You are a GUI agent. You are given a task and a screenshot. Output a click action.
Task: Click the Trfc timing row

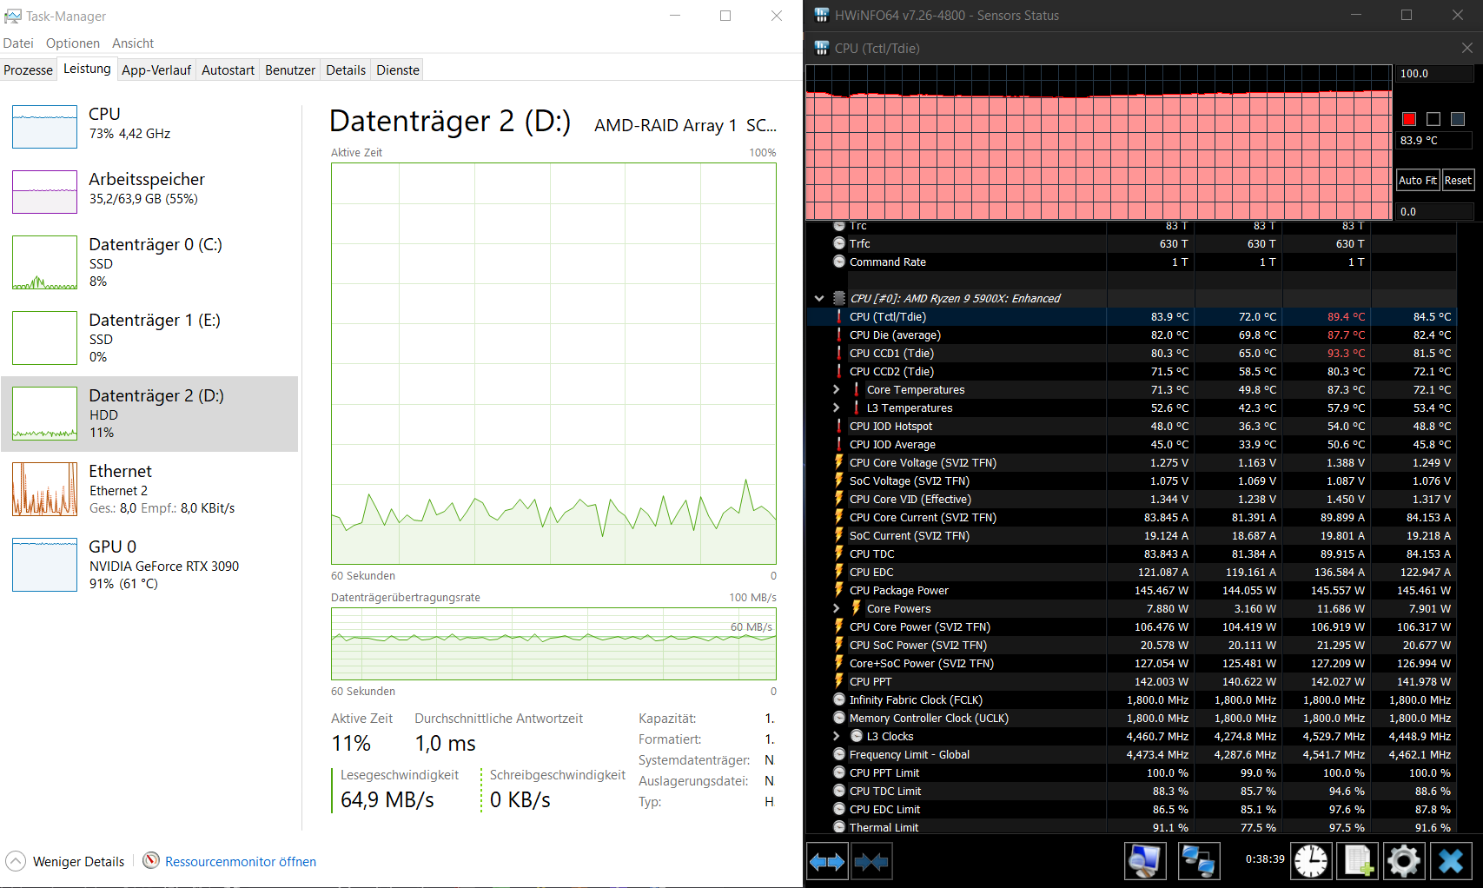pos(1131,243)
